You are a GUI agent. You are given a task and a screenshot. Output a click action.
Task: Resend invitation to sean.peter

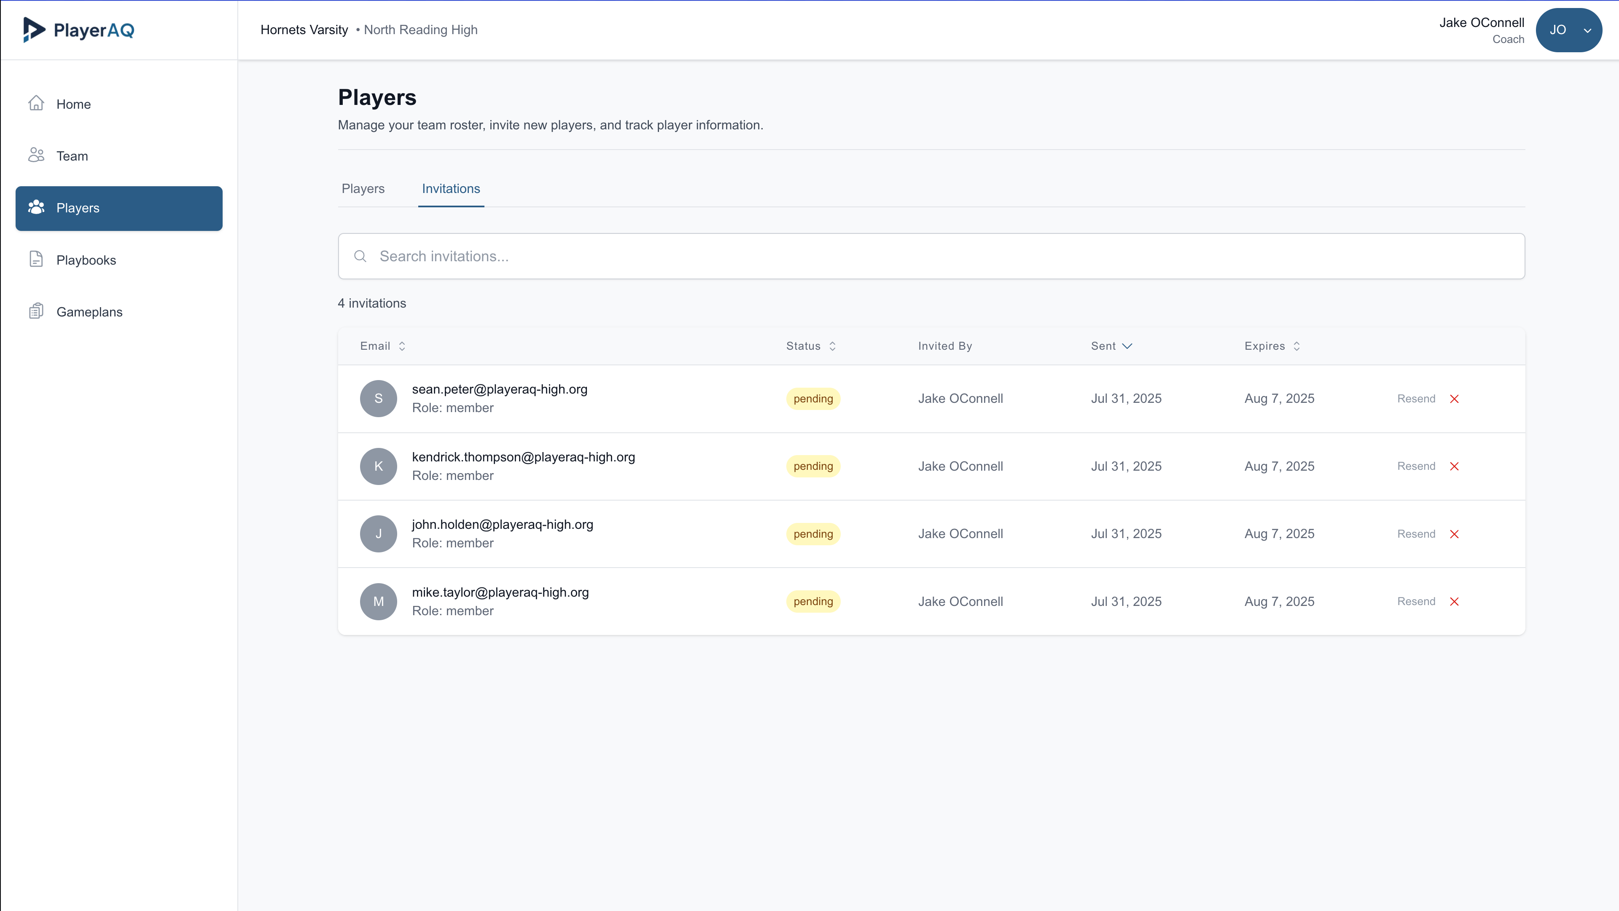1416,398
